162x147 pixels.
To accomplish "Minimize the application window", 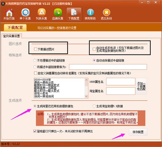I will coord(142,2).
